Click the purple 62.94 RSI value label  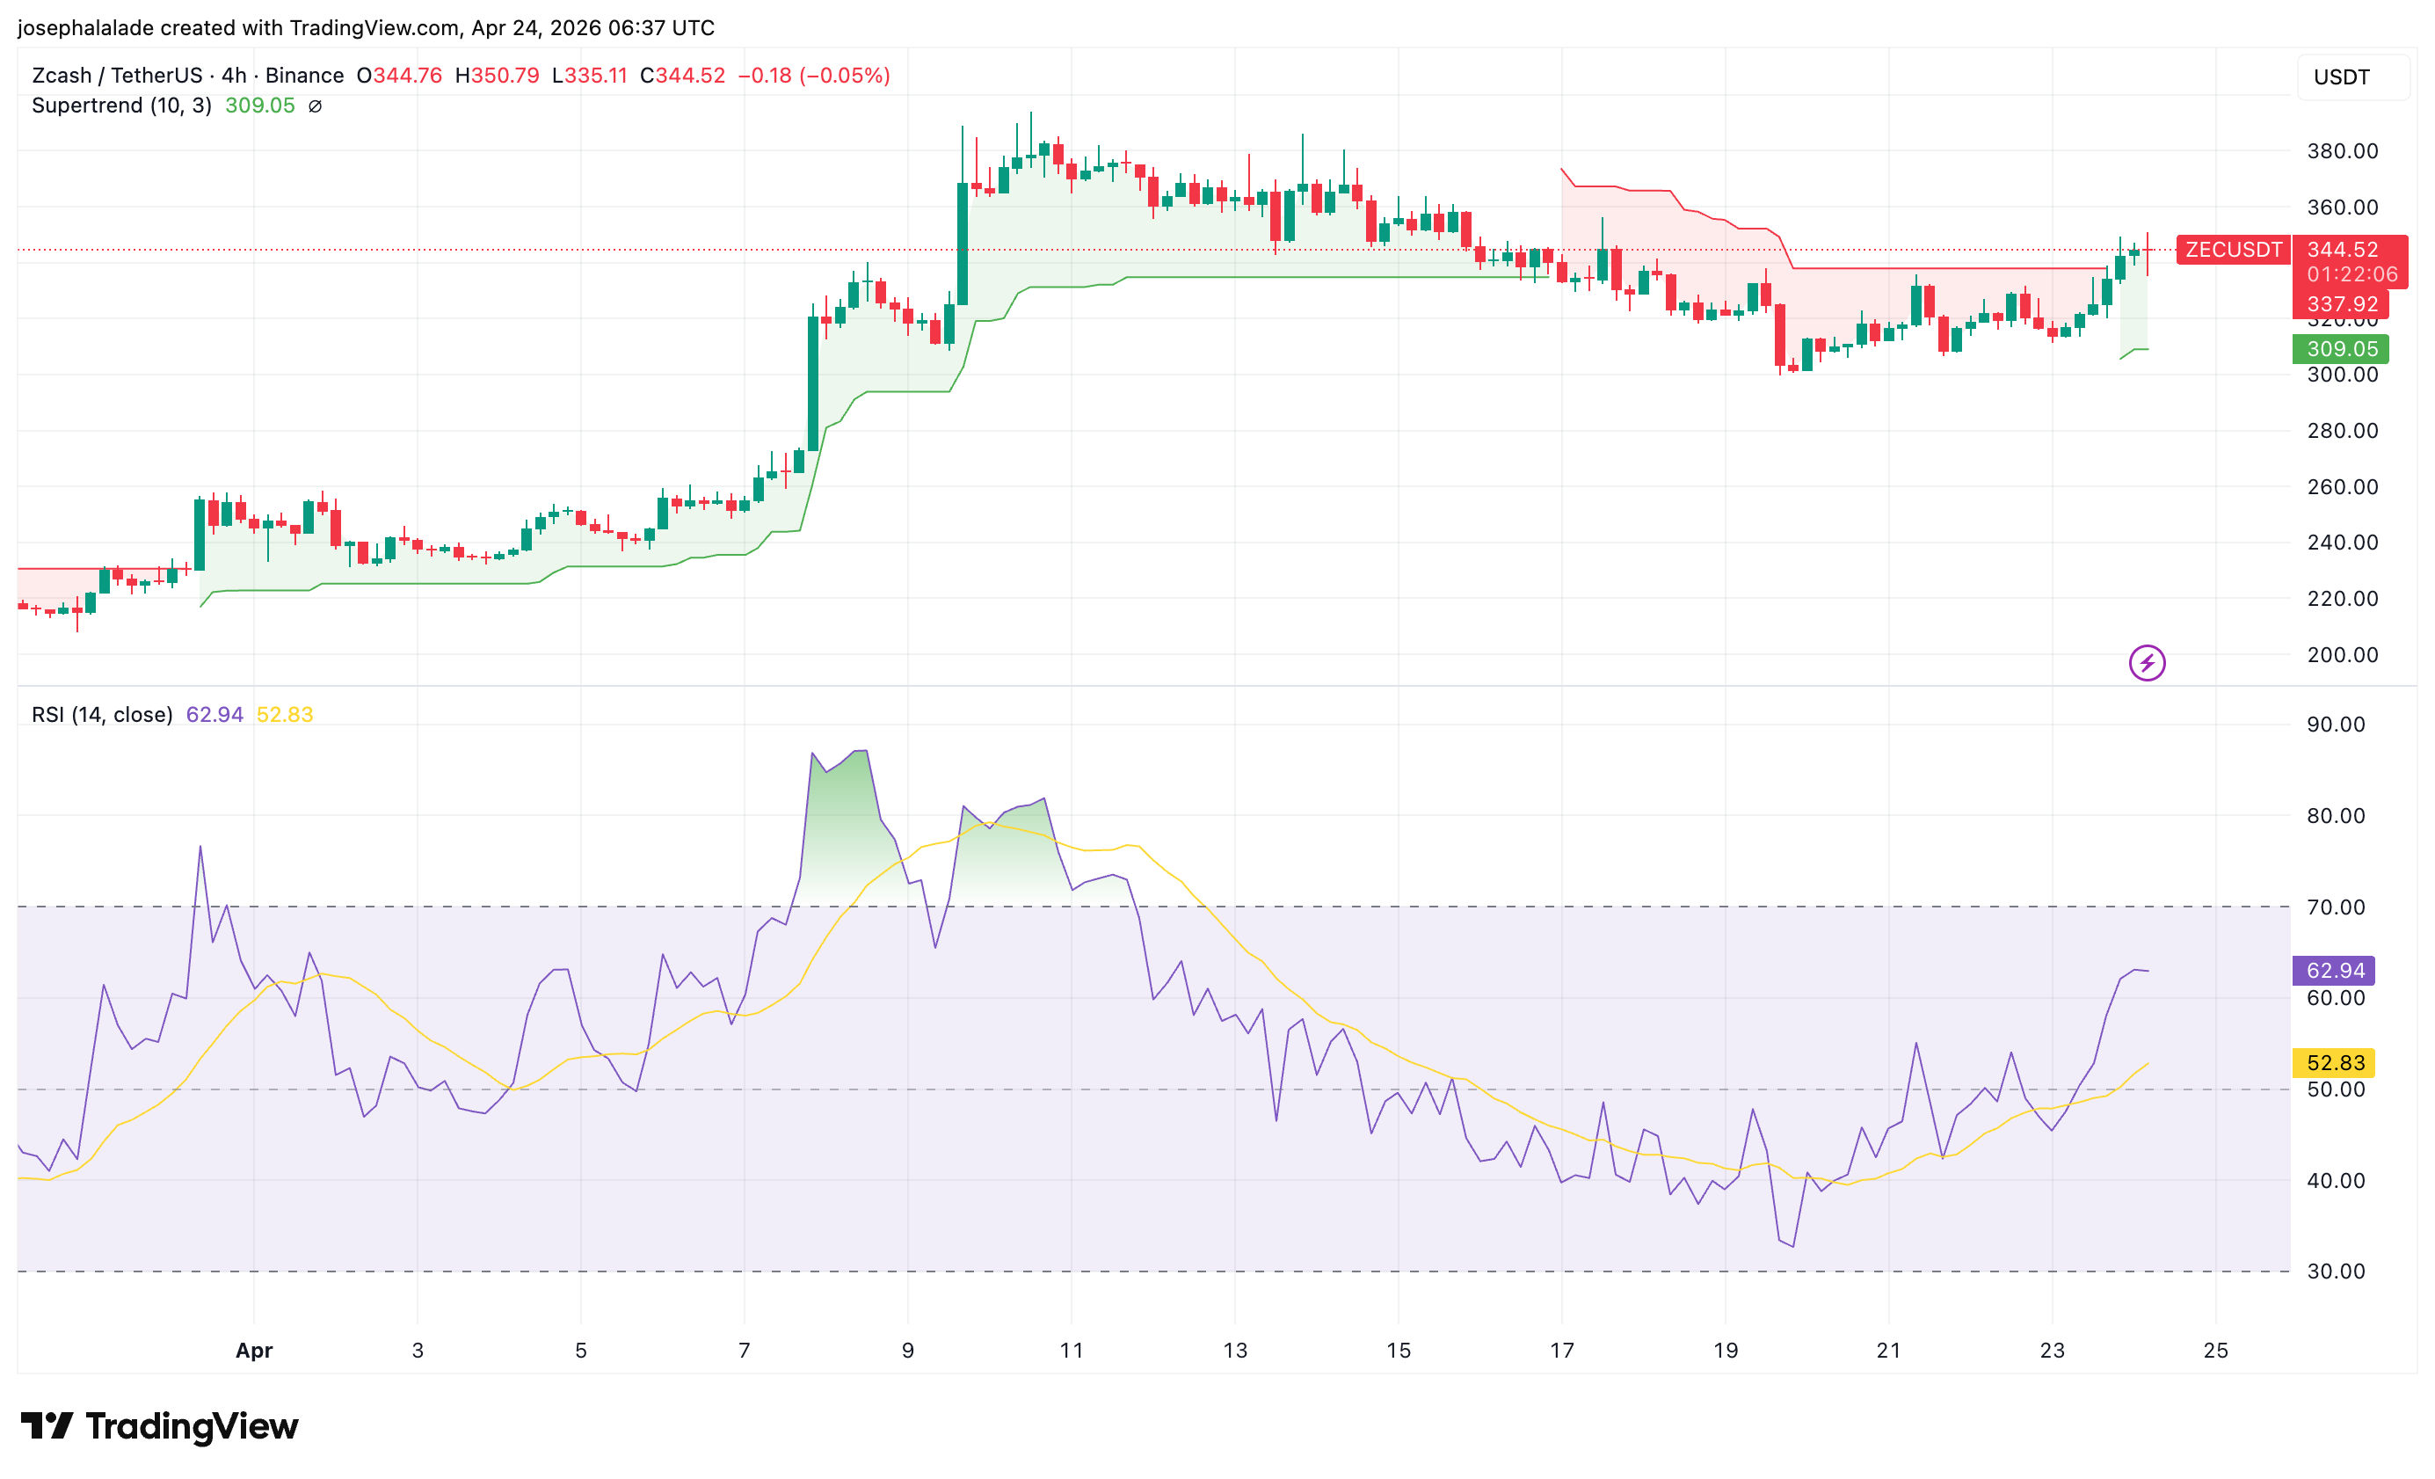(2334, 971)
